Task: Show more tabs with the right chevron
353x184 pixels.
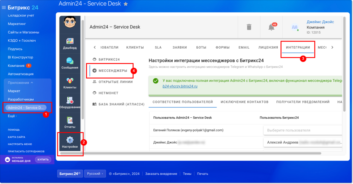Action: (332, 47)
